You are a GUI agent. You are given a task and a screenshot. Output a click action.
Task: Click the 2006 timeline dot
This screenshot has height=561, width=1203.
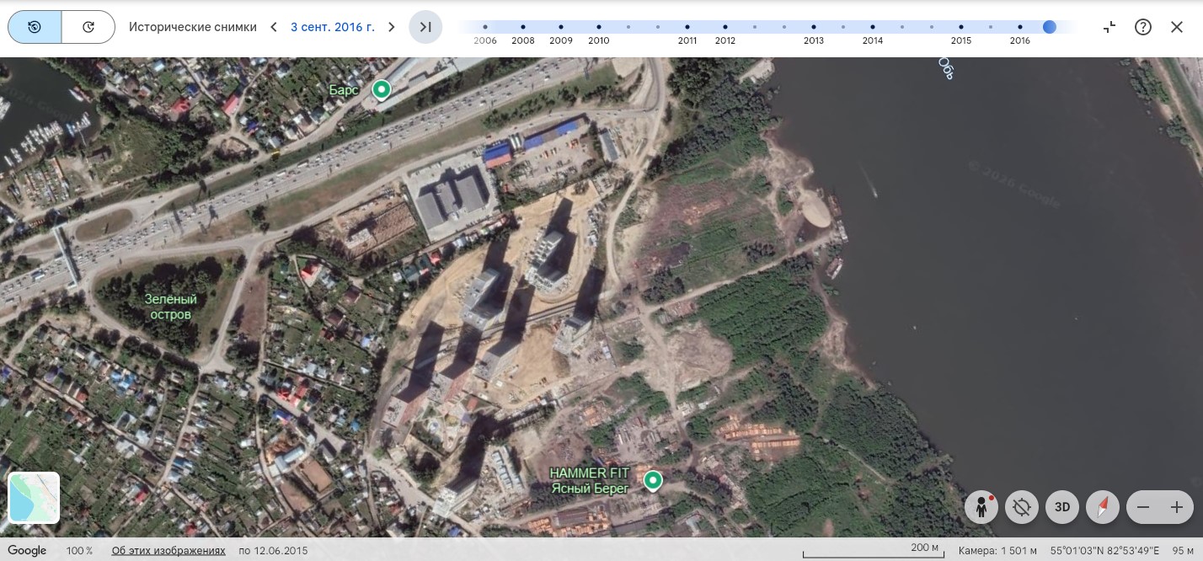tap(485, 27)
